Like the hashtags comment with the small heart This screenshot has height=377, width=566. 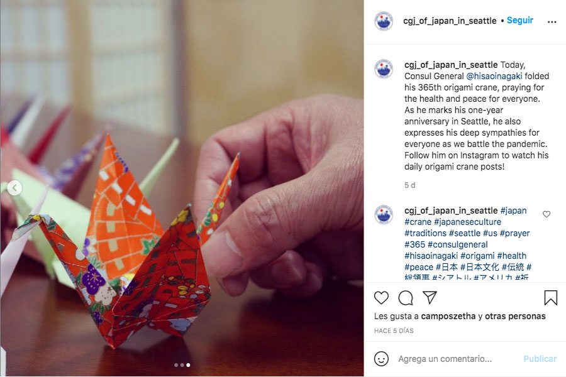click(547, 214)
